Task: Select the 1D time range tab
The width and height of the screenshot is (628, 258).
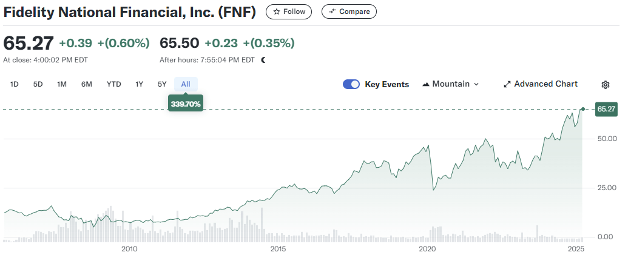Action: point(15,84)
